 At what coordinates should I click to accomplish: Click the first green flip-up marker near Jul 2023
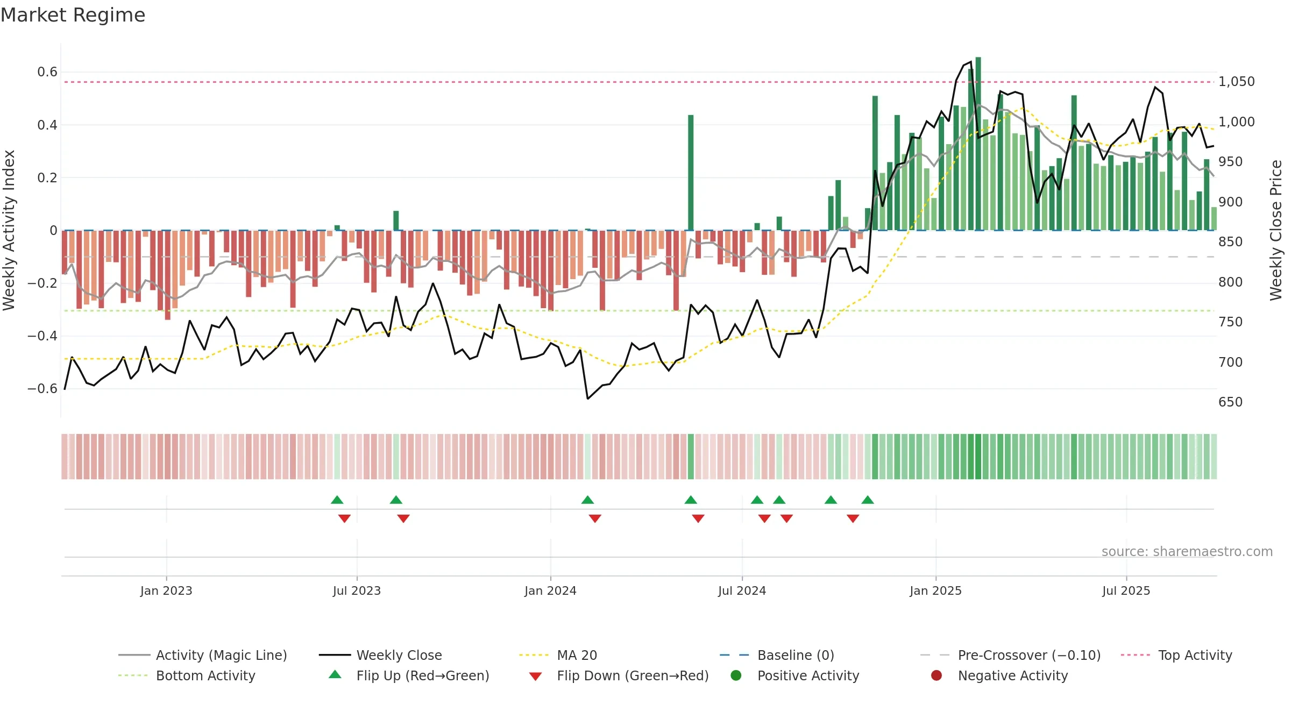click(337, 500)
